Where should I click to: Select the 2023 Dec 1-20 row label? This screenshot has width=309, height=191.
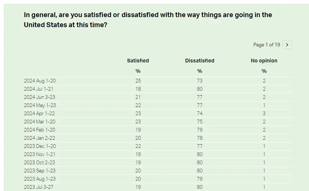[40, 146]
